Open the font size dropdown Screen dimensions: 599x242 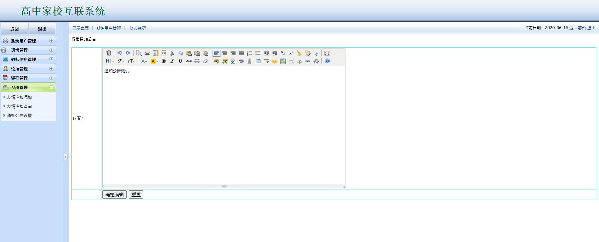coord(131,61)
